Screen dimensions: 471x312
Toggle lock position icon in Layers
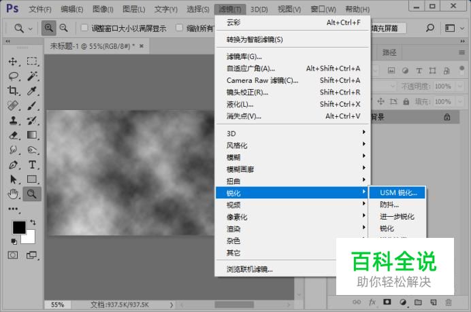coord(380,101)
